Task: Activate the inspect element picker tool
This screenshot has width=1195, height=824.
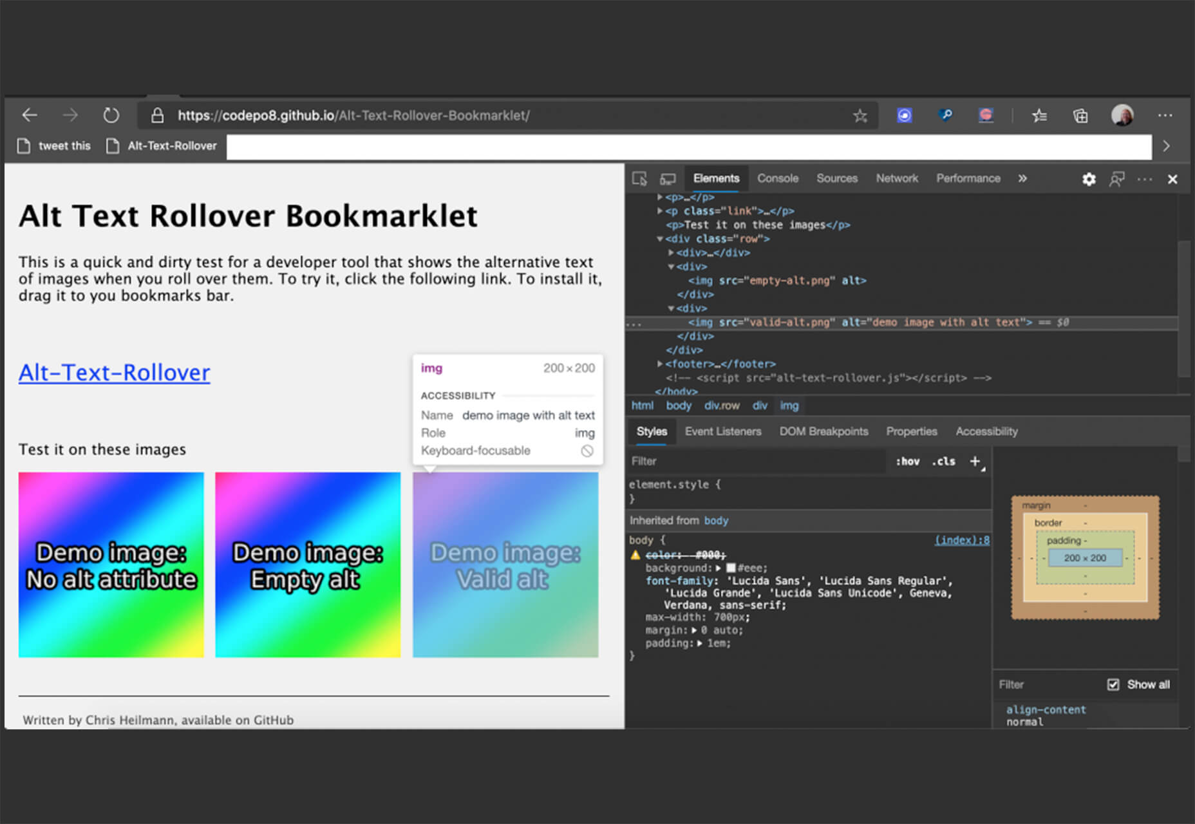Action: [x=639, y=179]
